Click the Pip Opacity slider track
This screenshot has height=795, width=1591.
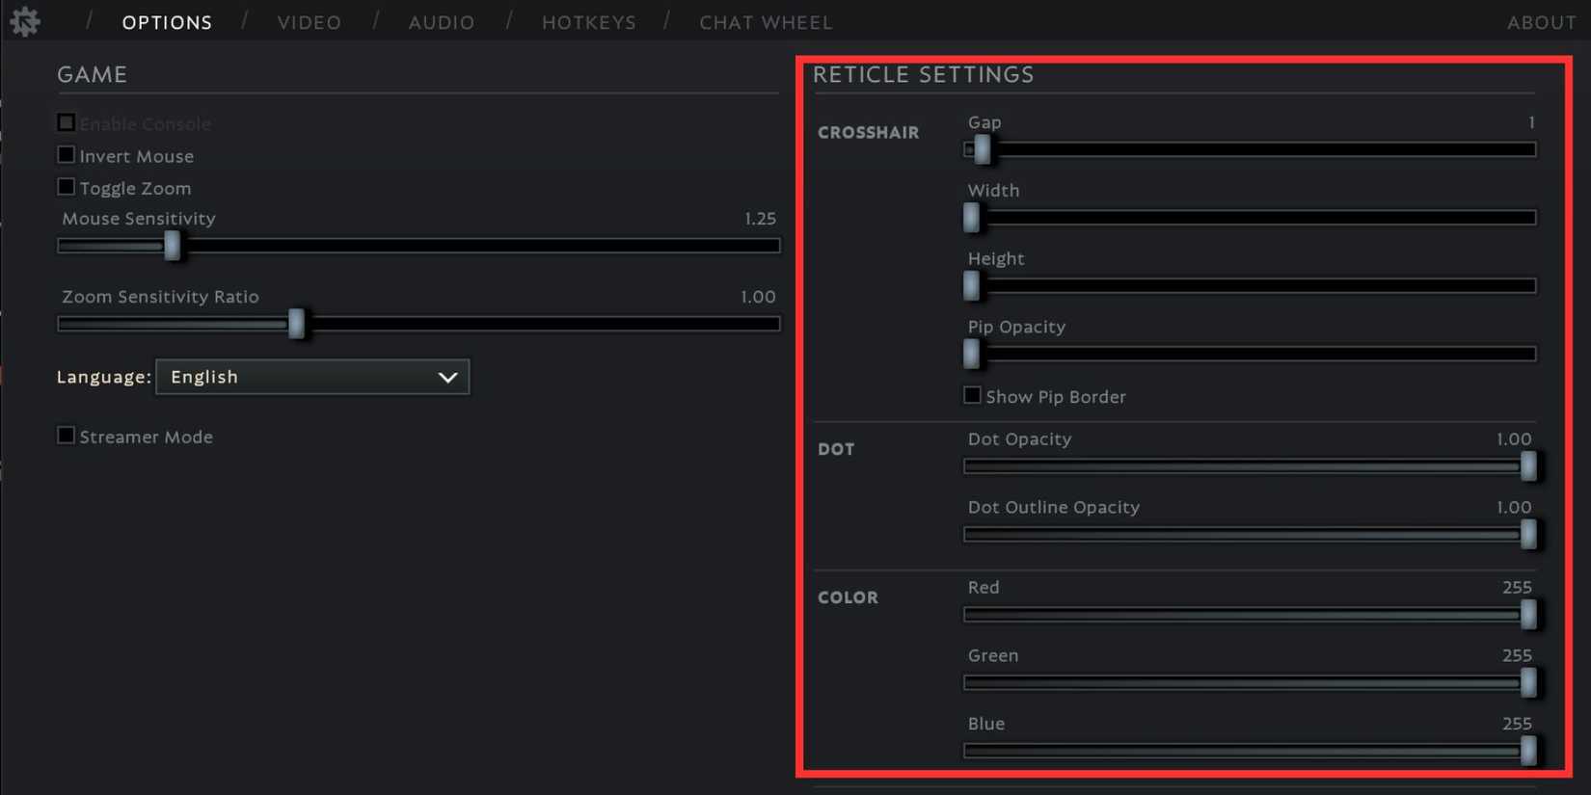click(x=1250, y=355)
